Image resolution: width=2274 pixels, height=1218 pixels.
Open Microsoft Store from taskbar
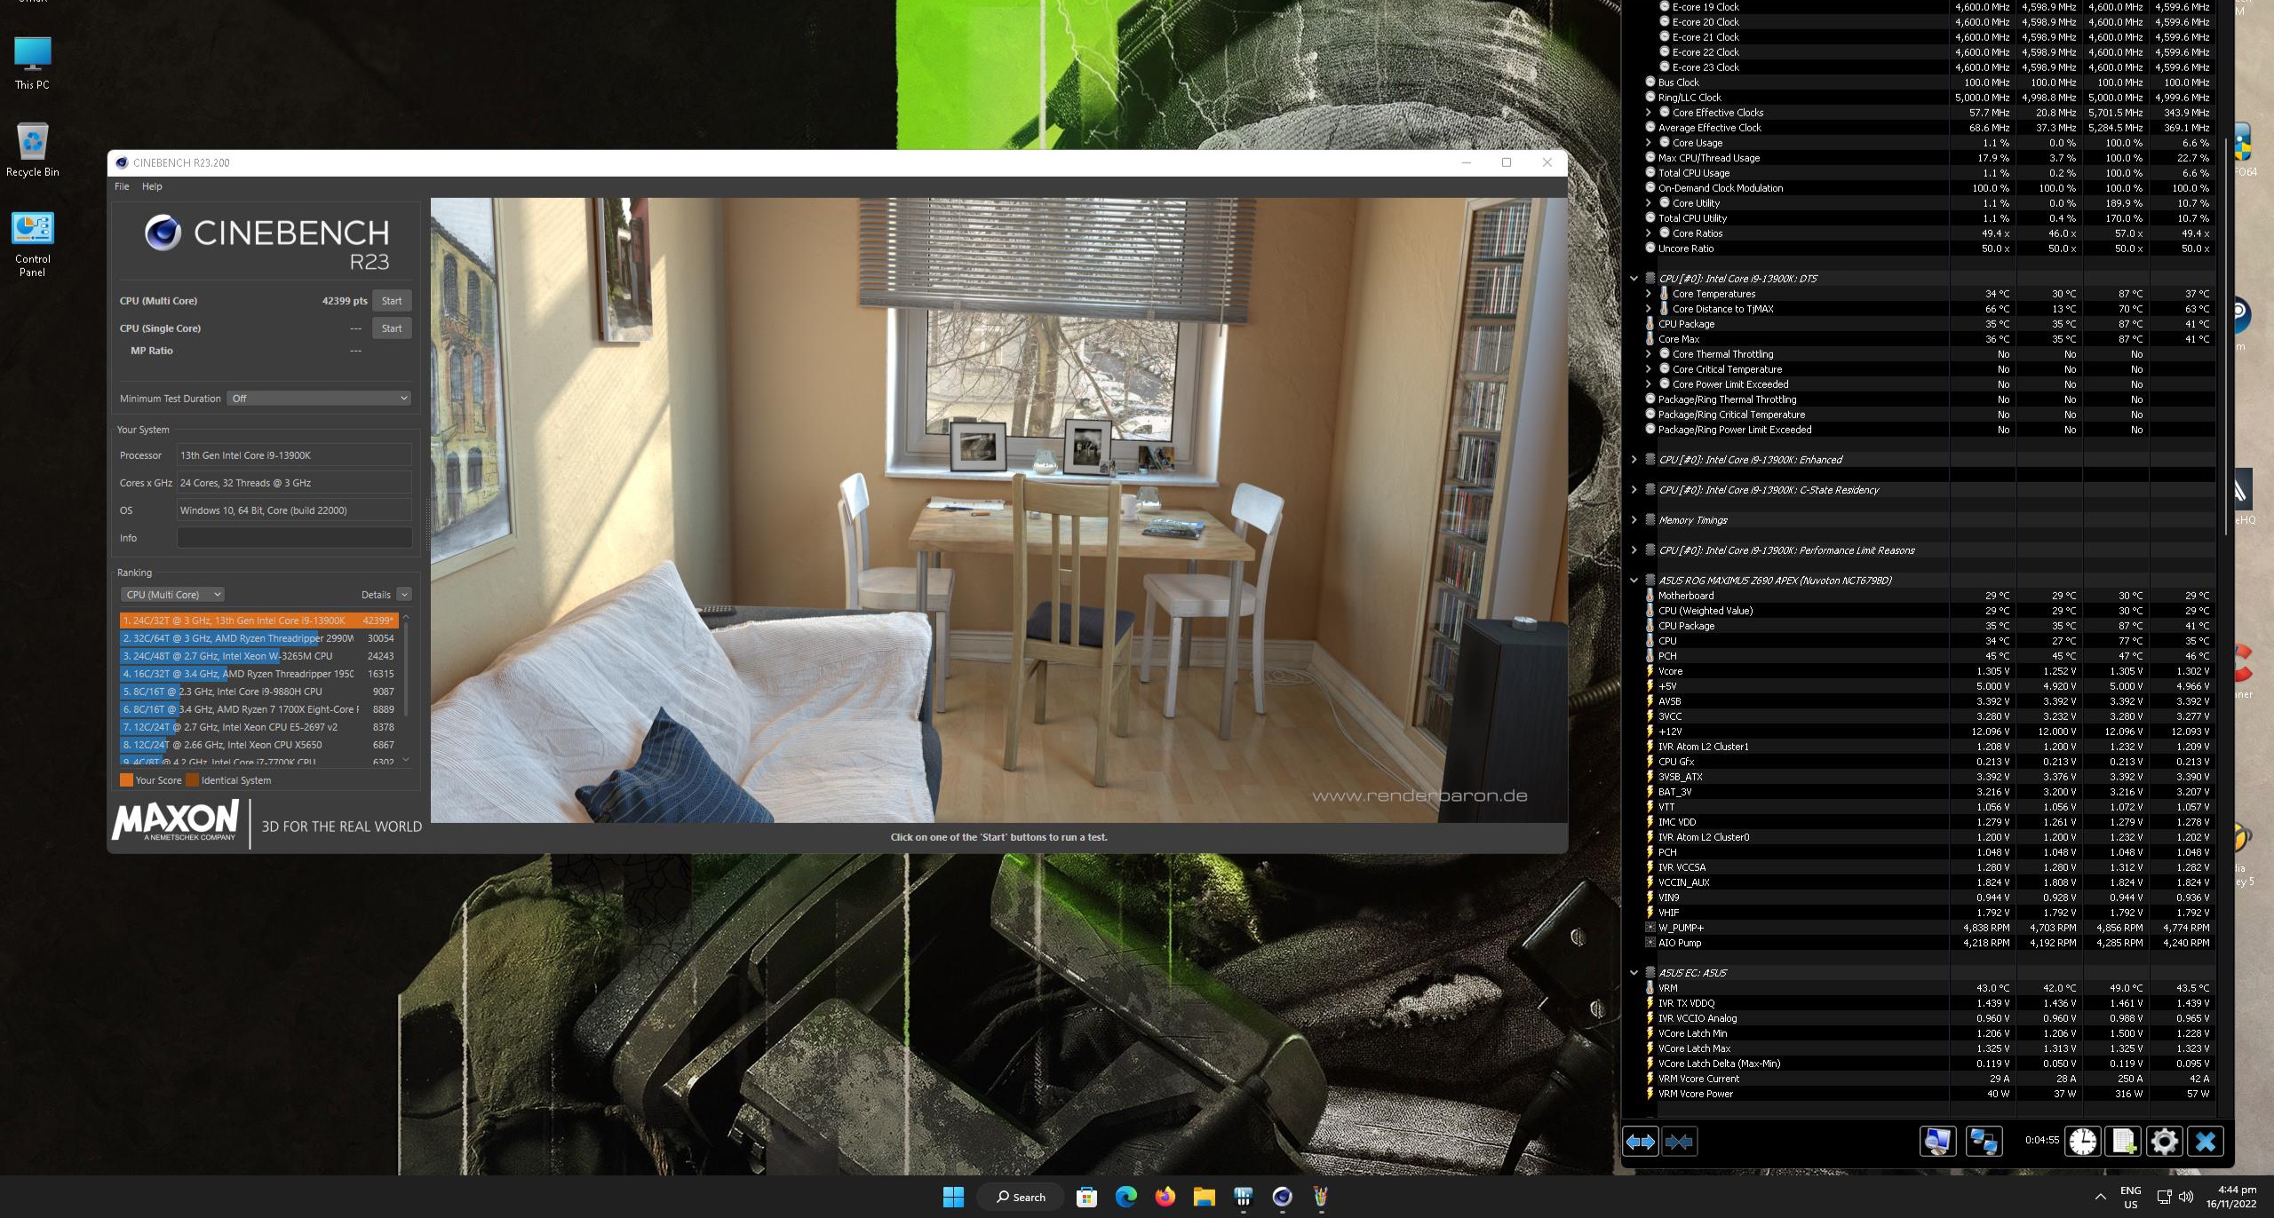point(1086,1197)
